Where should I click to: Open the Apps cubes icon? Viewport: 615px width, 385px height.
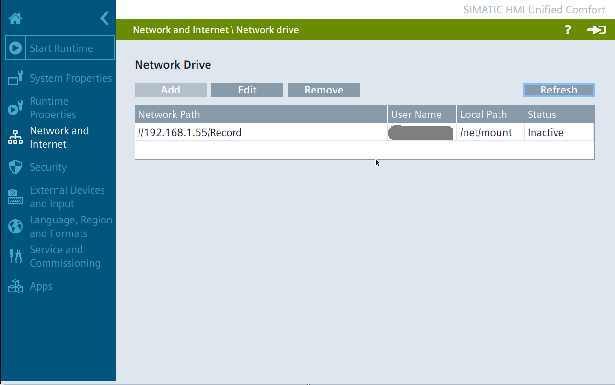(15, 286)
